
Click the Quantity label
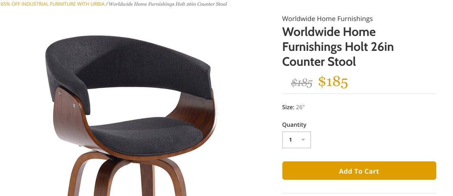click(294, 125)
